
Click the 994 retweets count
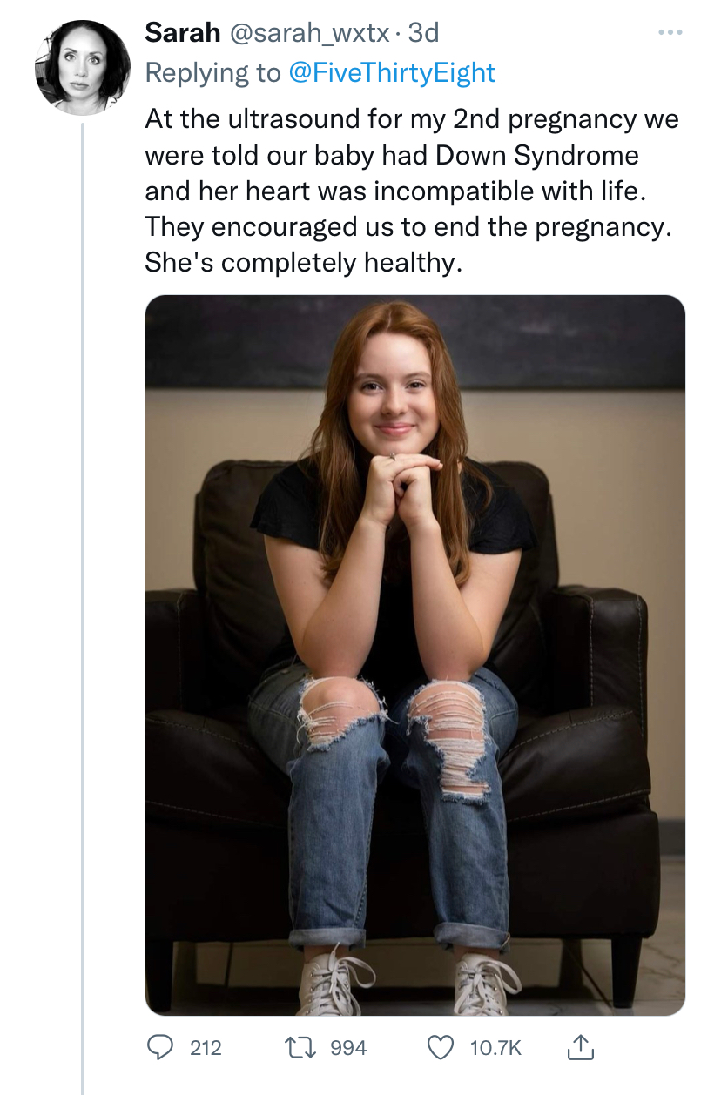348,1048
